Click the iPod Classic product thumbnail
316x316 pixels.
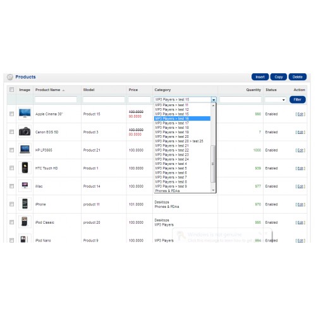point(25,222)
